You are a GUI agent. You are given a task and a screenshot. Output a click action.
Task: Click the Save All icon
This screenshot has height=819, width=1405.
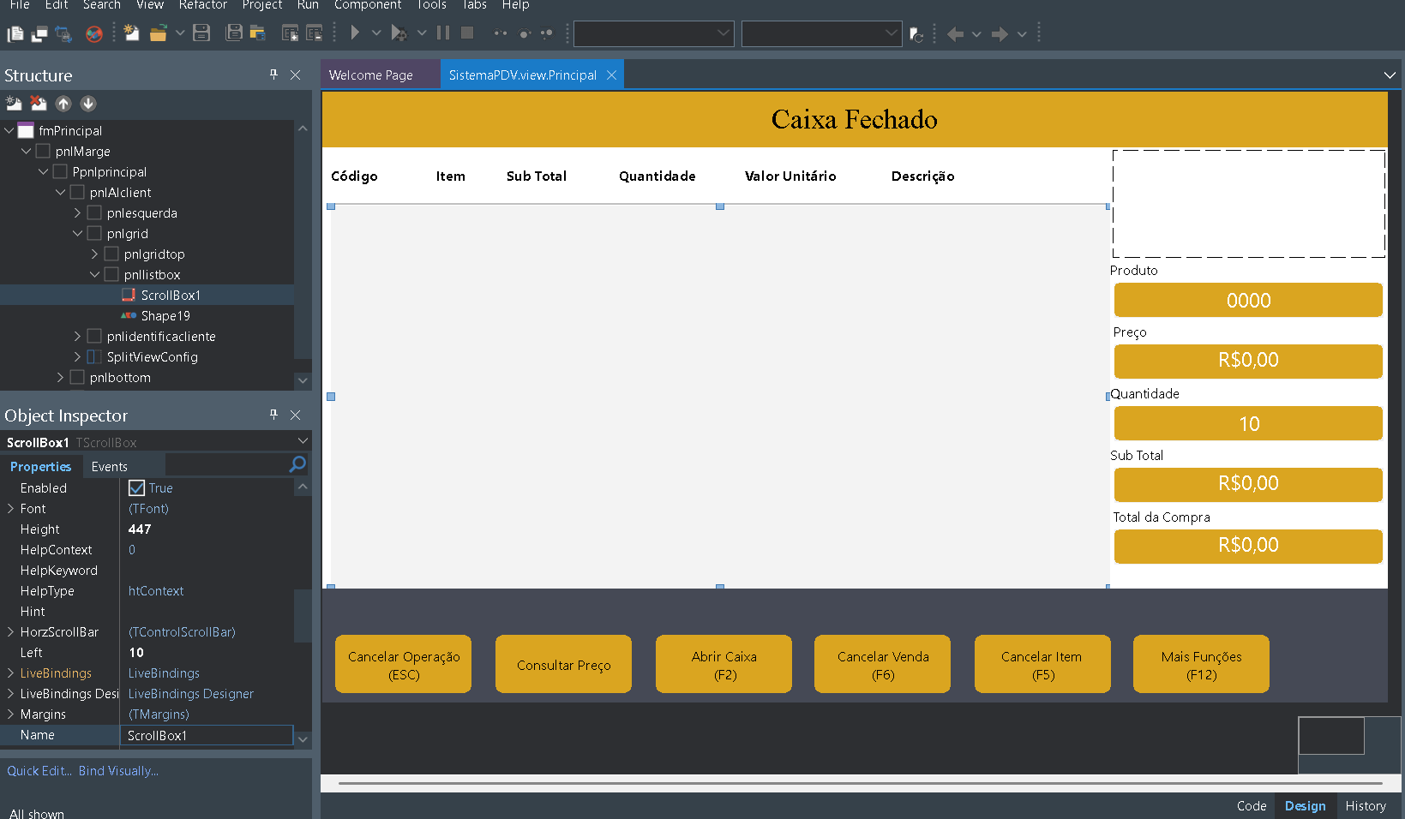pos(233,33)
